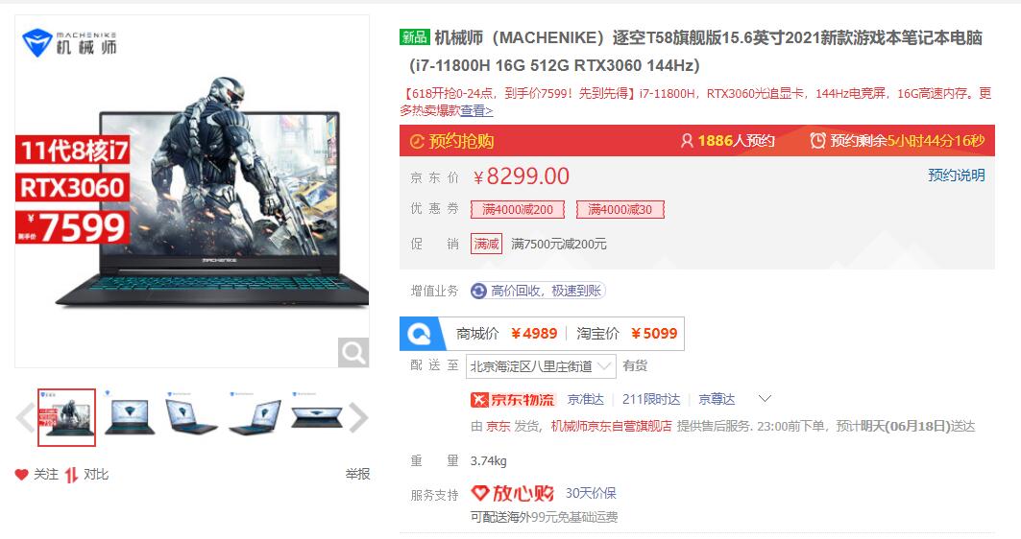Click the 对比 compare icon
This screenshot has height=539, width=1021.
point(72,476)
